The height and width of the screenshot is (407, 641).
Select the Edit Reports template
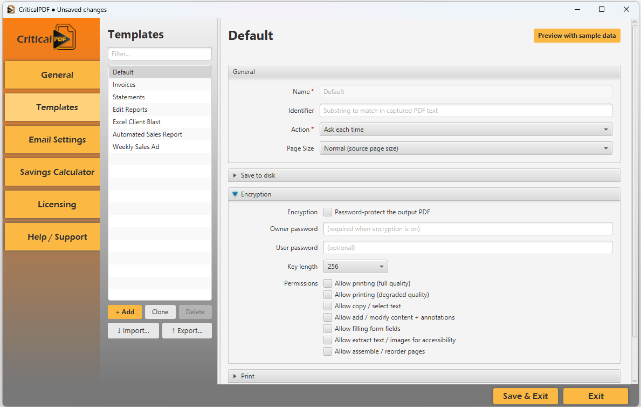click(160, 110)
